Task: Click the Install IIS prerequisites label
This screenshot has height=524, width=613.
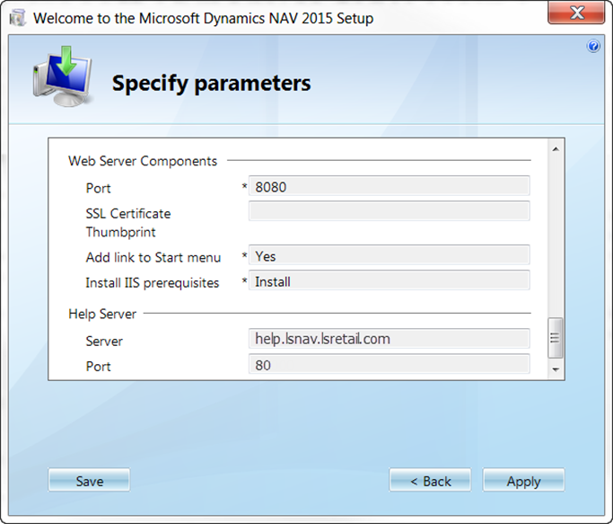Action: (x=153, y=282)
